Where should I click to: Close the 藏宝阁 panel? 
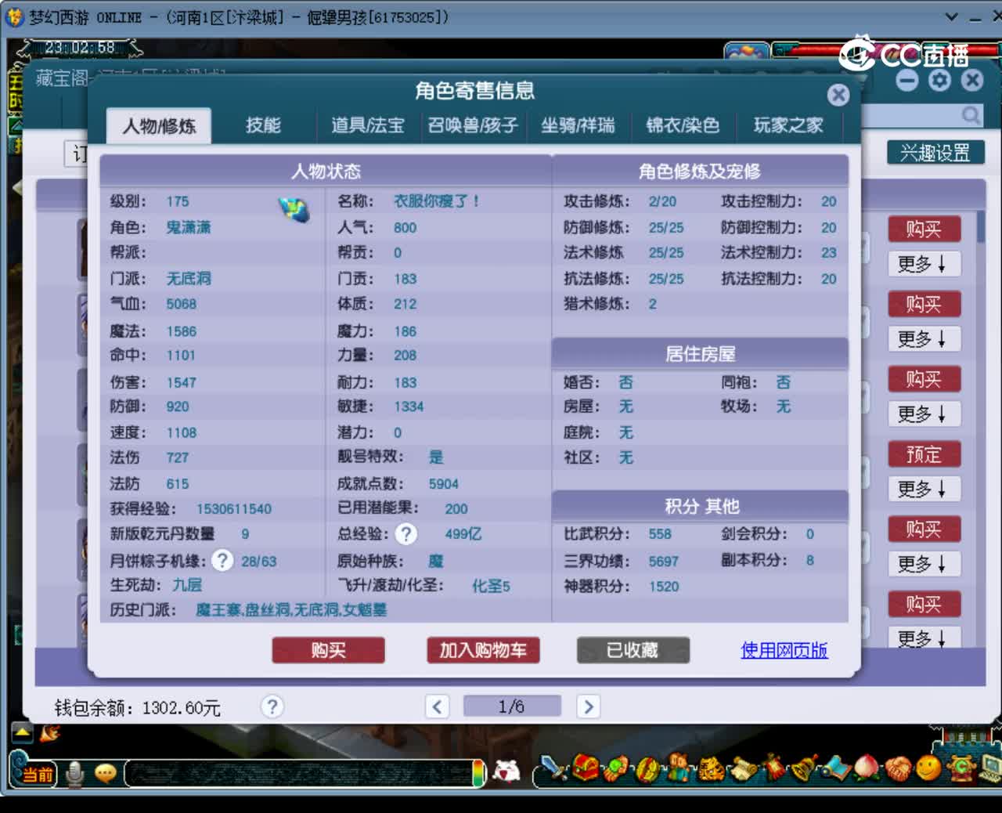tap(972, 80)
